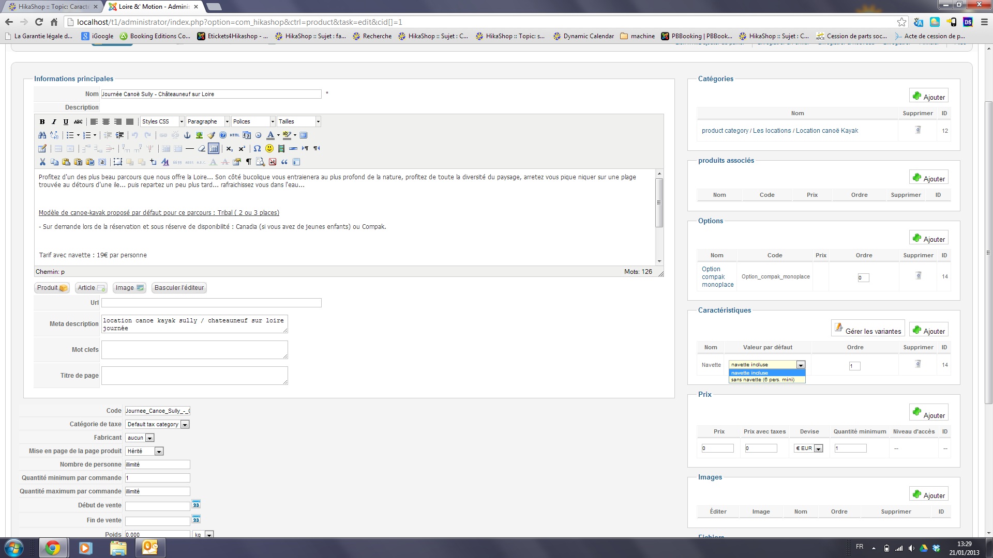Insert the current time with the clock icon
Viewport: 993px width, 558px height.
[x=259, y=135]
